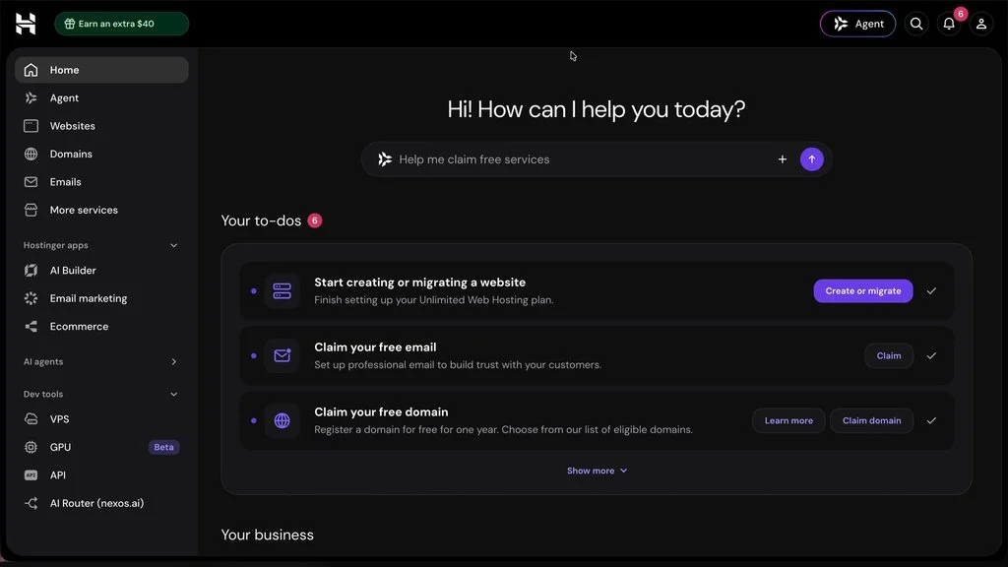
Task: Click Claim domain button
Action: (x=872, y=420)
